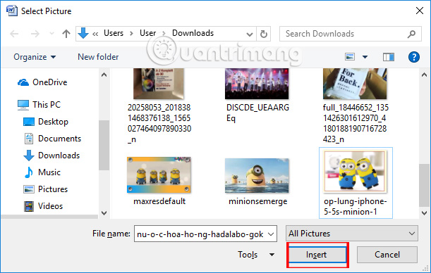431x273 pixels.
Task: Click the Forward navigation arrow
Action: (35, 34)
